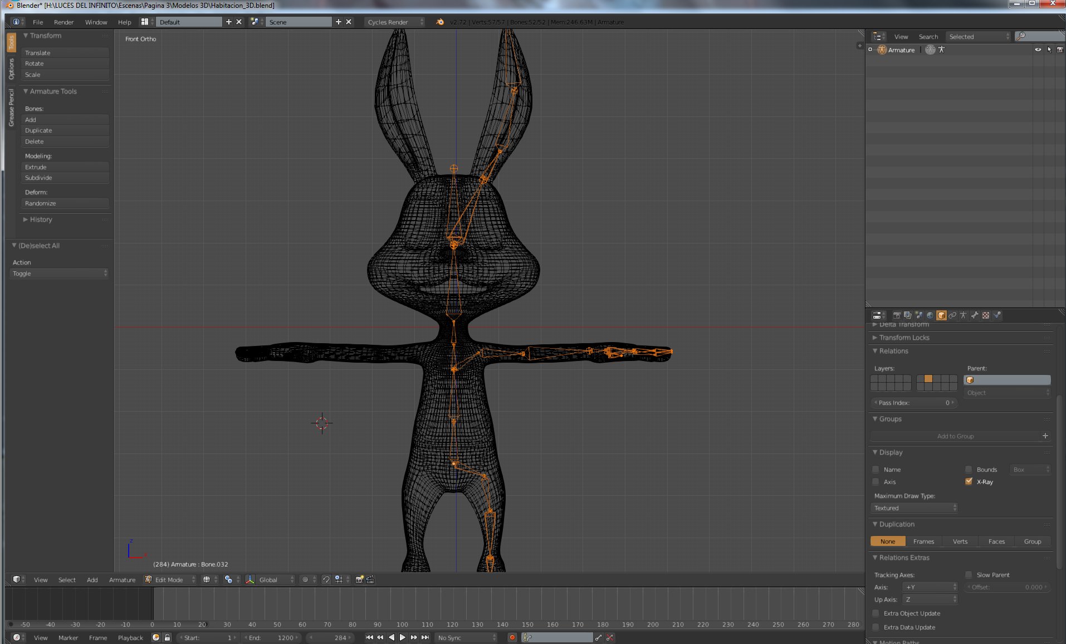Expand the History panel
Screen dimensions: 1066x644
(x=41, y=219)
